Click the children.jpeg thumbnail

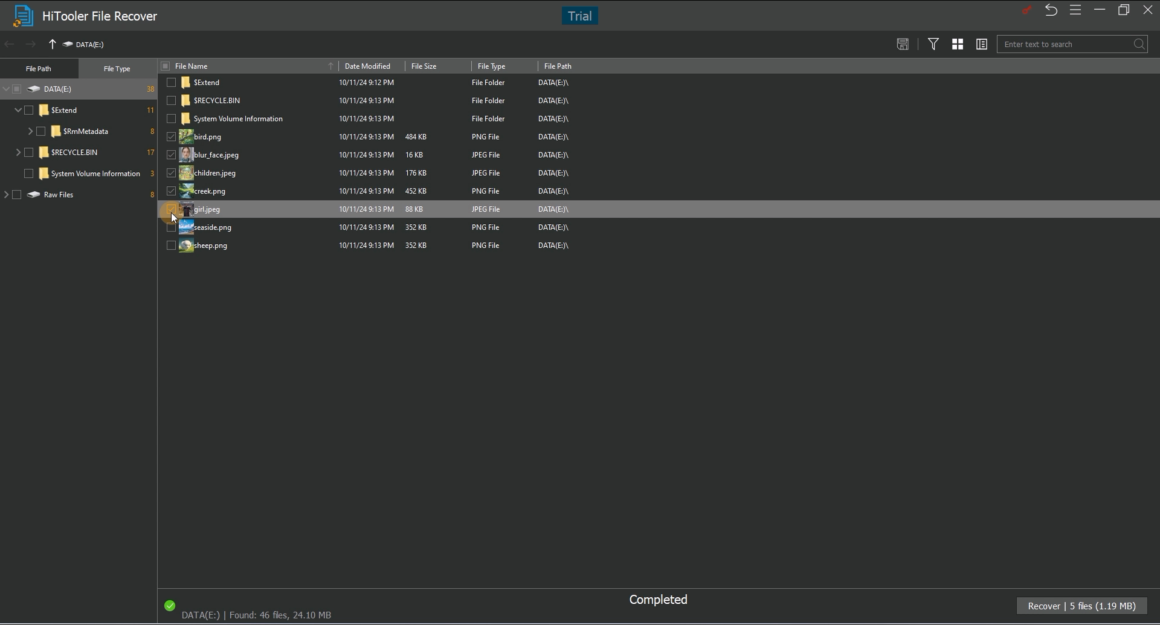click(x=186, y=173)
